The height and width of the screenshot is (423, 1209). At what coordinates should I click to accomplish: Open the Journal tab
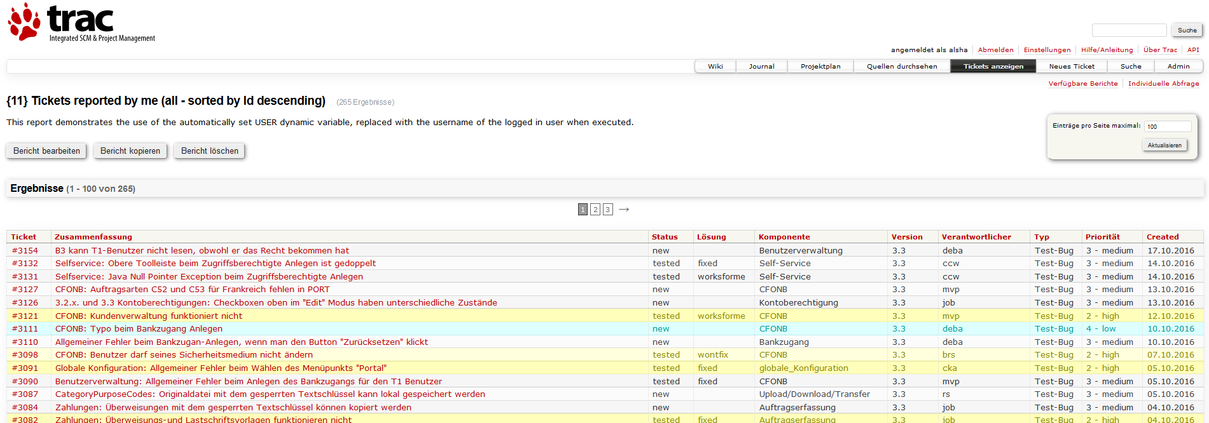[761, 67]
